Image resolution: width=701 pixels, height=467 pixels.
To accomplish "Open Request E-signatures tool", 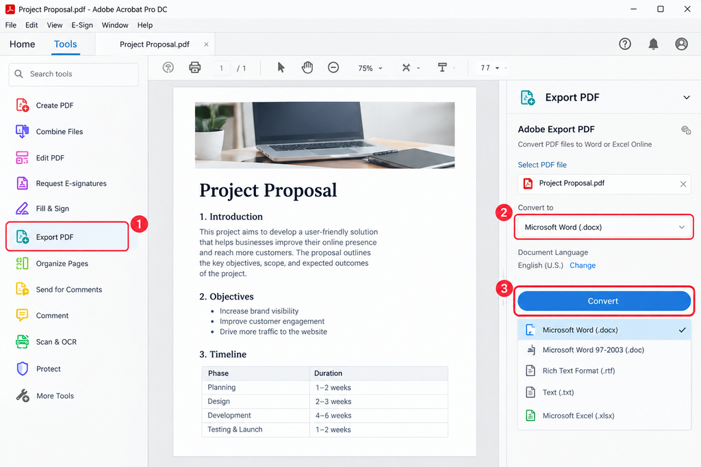I will (x=61, y=183).
